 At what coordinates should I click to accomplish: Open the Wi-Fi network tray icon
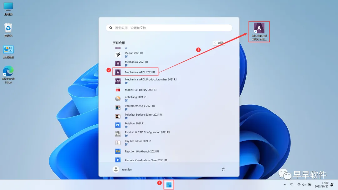(299, 185)
